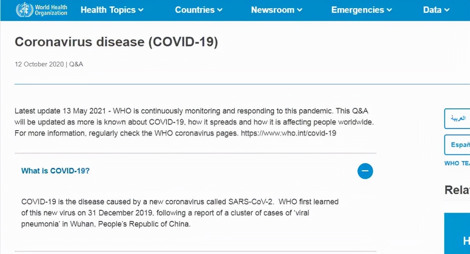Switch the page to Español
The width and height of the screenshot is (470, 254).
457,145
